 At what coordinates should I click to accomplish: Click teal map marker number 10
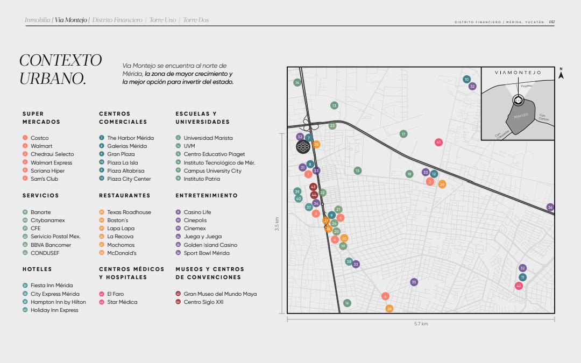(x=466, y=79)
